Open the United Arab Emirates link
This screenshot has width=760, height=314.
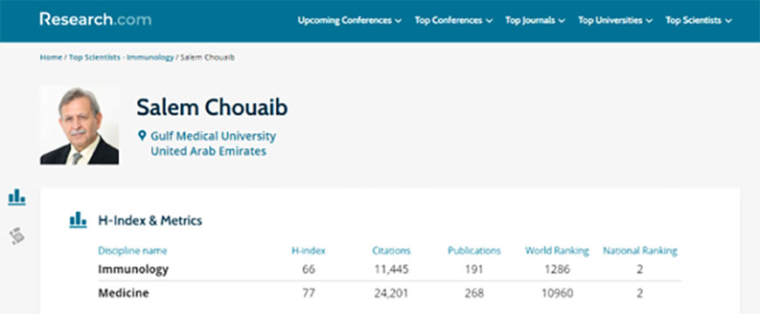(x=209, y=152)
